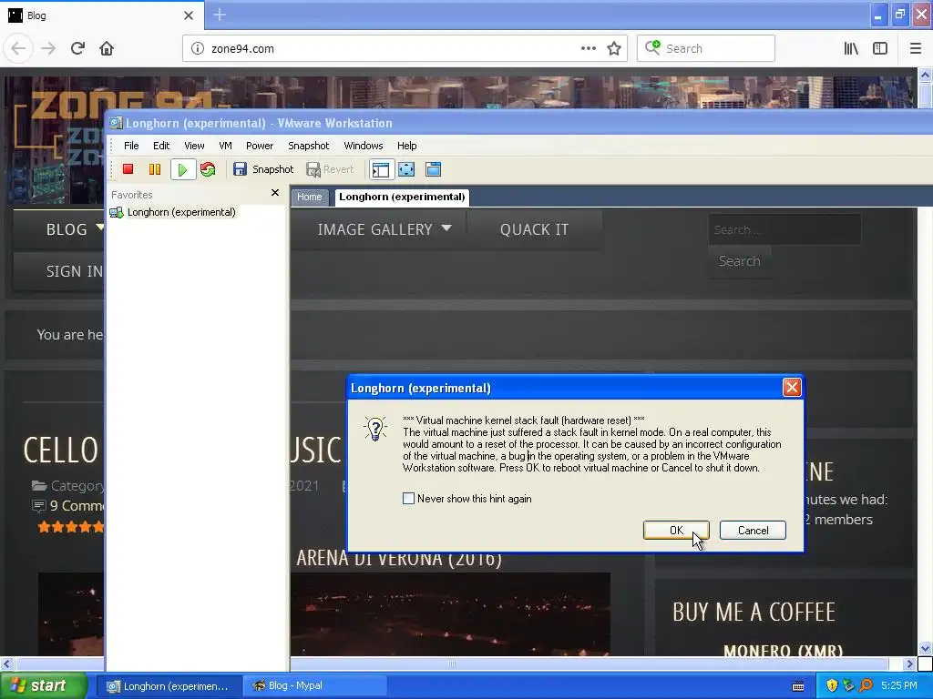Open the Snapshot menu
Viewport: 933px width, 699px height.
[308, 146]
